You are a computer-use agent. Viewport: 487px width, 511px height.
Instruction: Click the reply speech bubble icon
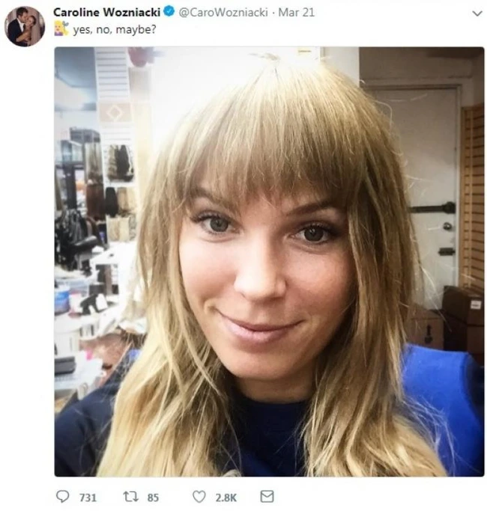[x=63, y=497]
